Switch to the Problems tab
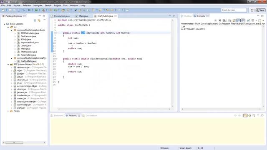This screenshot has height=150, width=267. (57, 115)
